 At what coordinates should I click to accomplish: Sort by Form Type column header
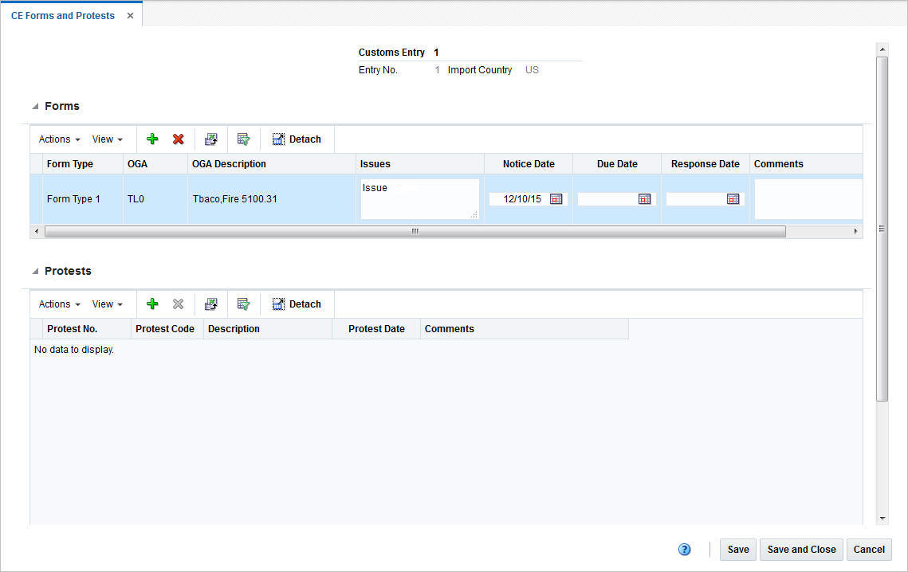coord(82,164)
